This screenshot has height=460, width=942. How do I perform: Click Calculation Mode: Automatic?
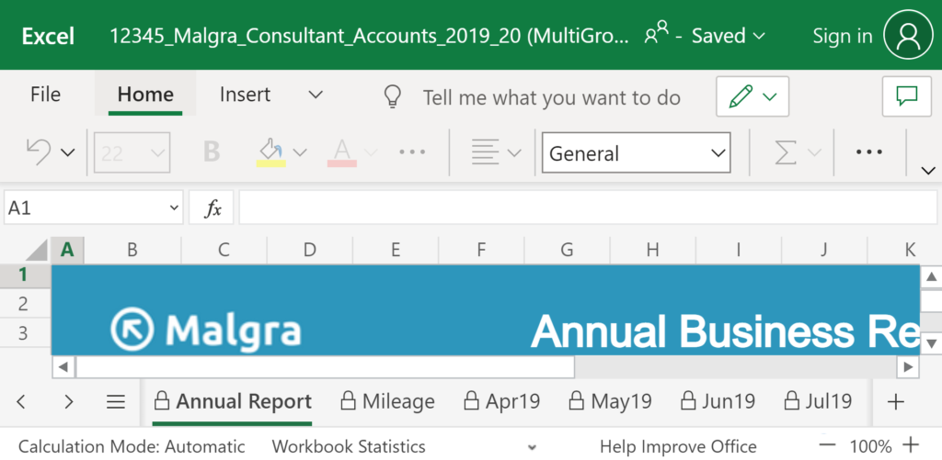132,446
